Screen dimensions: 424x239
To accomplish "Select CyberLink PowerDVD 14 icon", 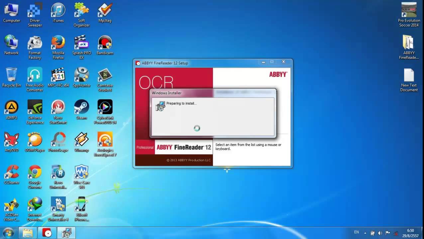I will [x=105, y=112].
